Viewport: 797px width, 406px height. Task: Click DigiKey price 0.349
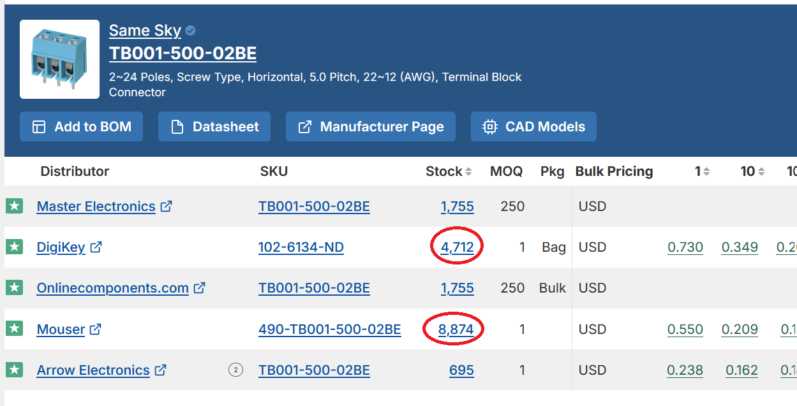click(x=740, y=247)
